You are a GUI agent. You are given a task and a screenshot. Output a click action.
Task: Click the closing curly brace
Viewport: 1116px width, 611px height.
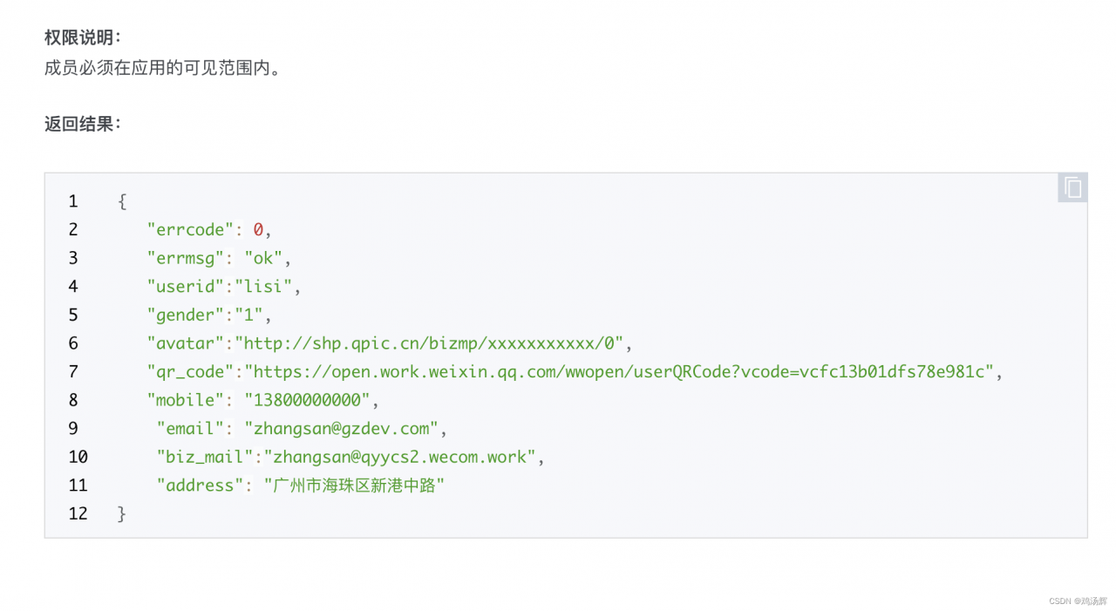tap(122, 513)
